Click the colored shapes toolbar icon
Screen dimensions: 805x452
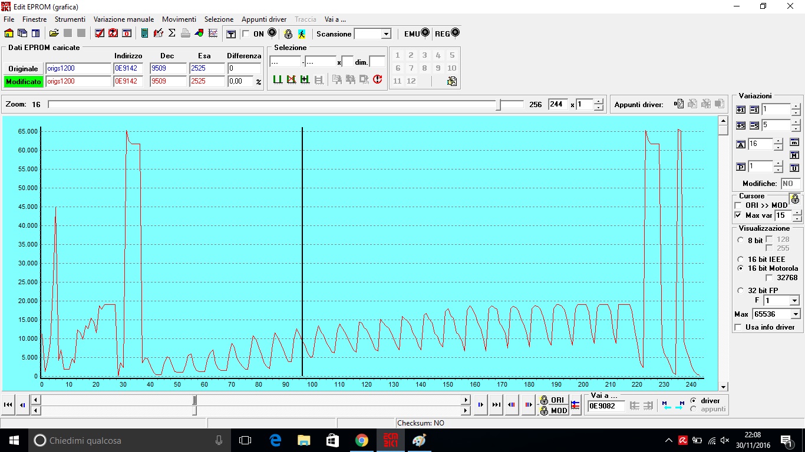point(199,34)
